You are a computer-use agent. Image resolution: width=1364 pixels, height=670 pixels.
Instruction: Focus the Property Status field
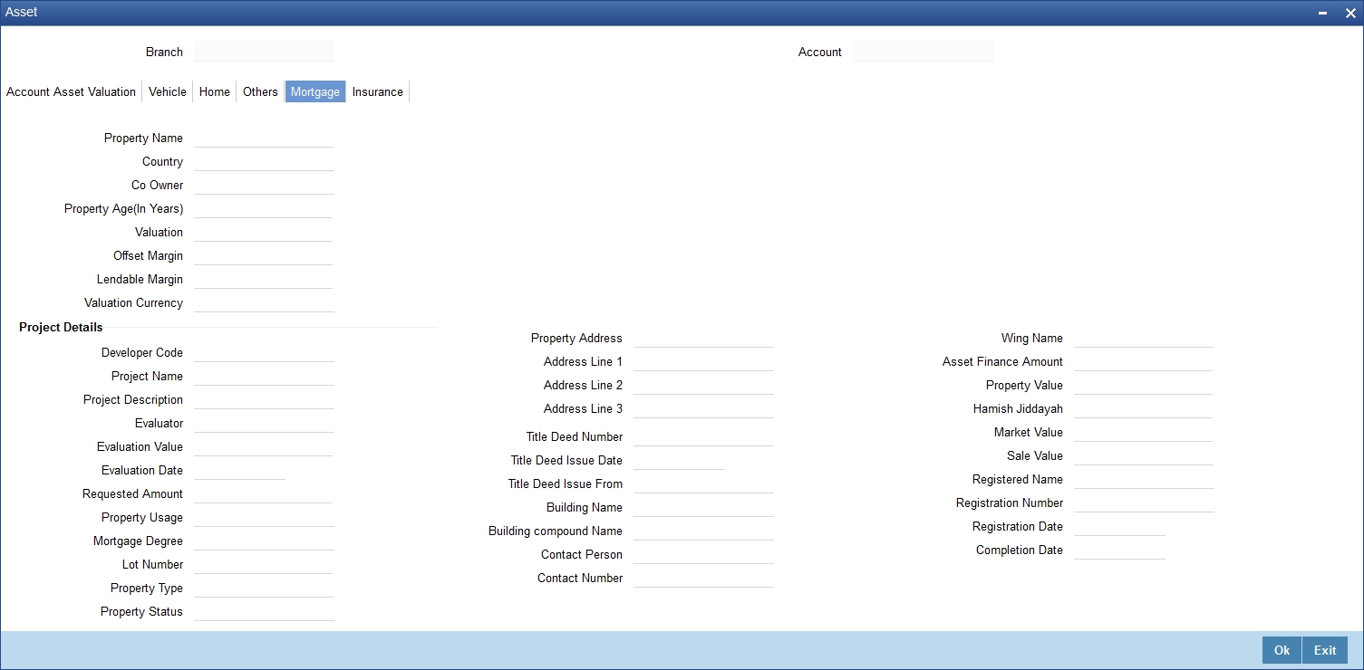[264, 611]
